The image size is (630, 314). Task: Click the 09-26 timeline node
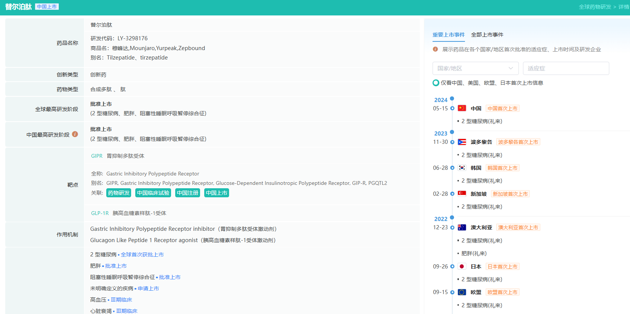pyautogui.click(x=452, y=267)
